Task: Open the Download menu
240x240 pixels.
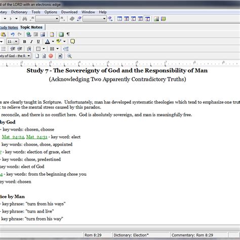Action: click(x=69, y=12)
